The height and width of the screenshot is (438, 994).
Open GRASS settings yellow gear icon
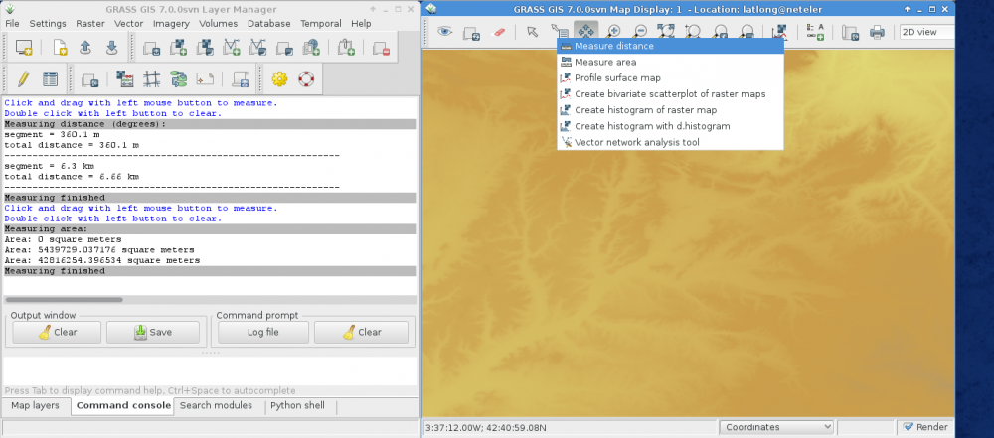pos(279,78)
